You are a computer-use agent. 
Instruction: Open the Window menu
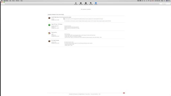(x=17, y=1)
